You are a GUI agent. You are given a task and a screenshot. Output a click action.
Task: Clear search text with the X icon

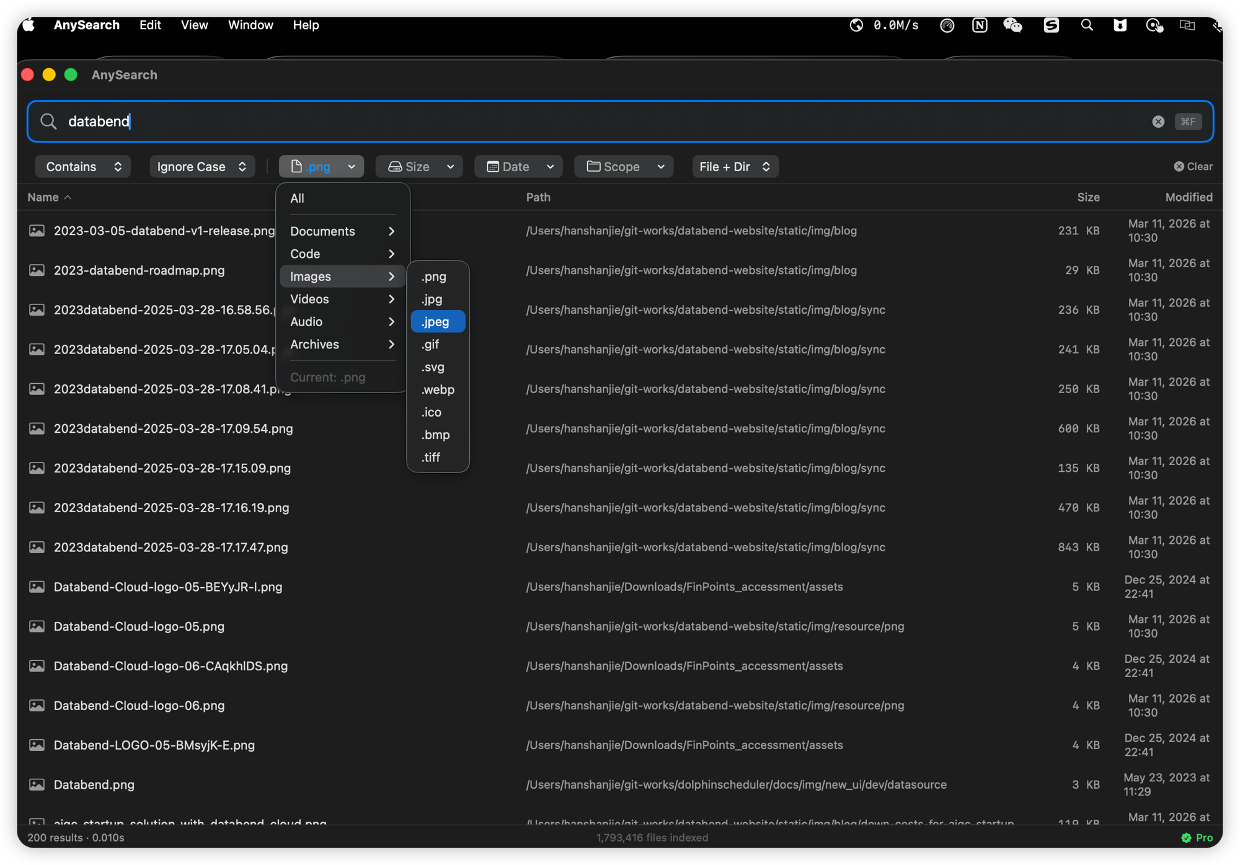(x=1158, y=122)
